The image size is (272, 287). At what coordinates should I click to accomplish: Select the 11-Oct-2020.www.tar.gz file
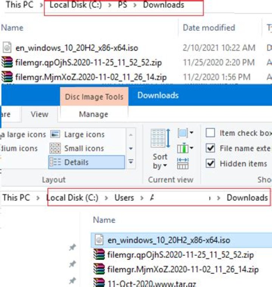152,283
